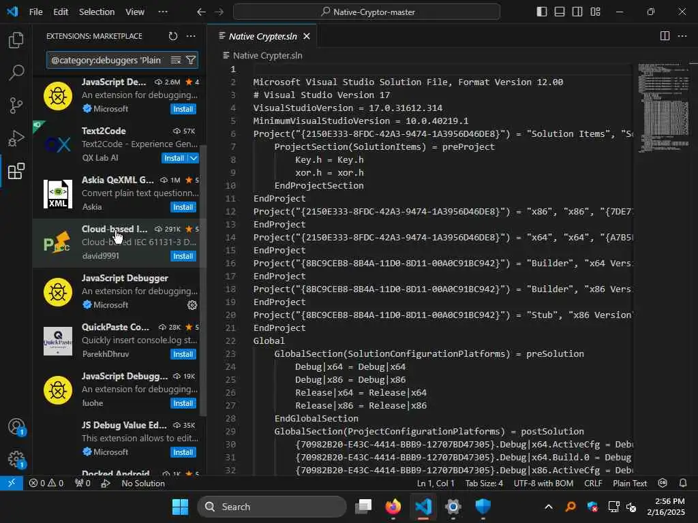Click No Solution status item
The width and height of the screenshot is (698, 523).
point(143,484)
